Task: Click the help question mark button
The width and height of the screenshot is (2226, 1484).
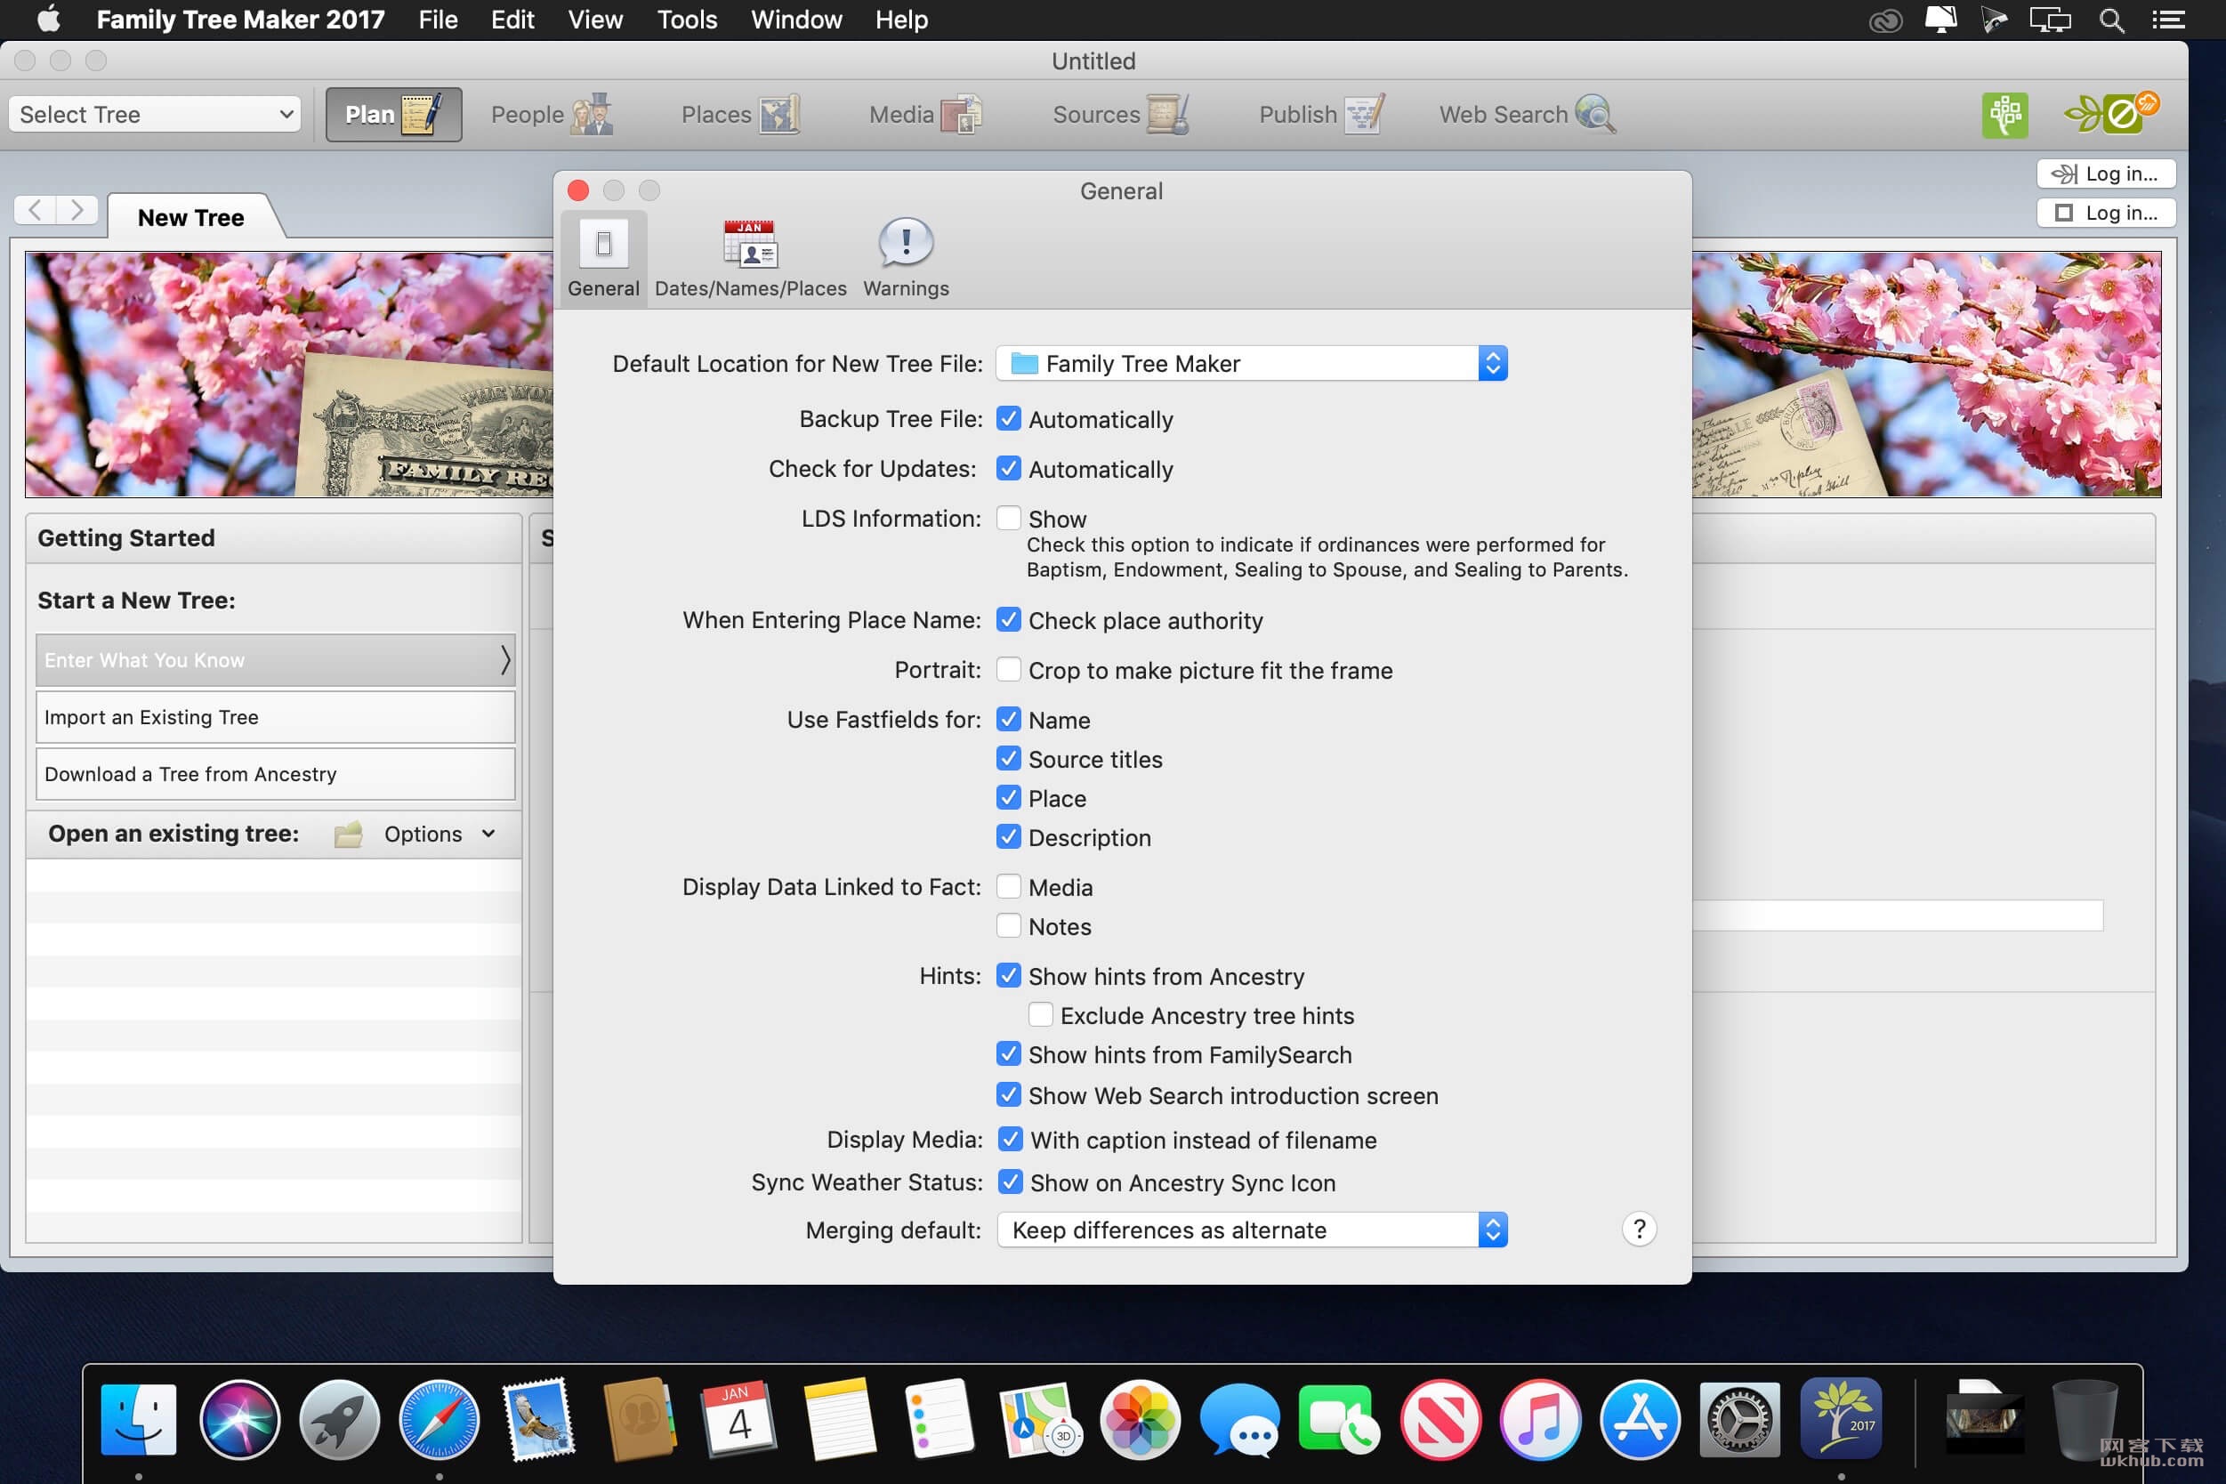Action: pyautogui.click(x=1639, y=1229)
